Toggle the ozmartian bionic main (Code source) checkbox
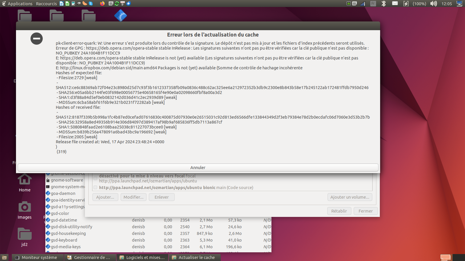 tap(95, 187)
